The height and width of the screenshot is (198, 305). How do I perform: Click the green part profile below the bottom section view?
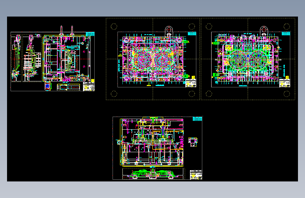[153, 174]
